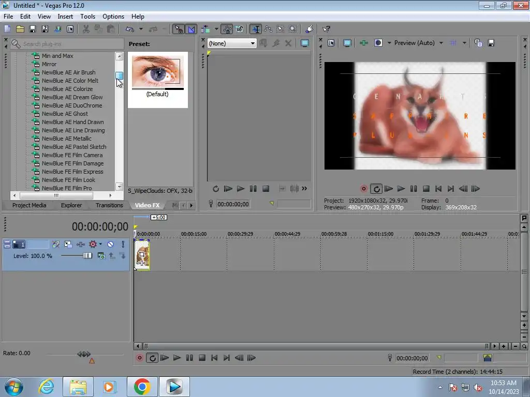This screenshot has width=530, height=397.
Task: Click the New project icon
Action: pos(7,29)
